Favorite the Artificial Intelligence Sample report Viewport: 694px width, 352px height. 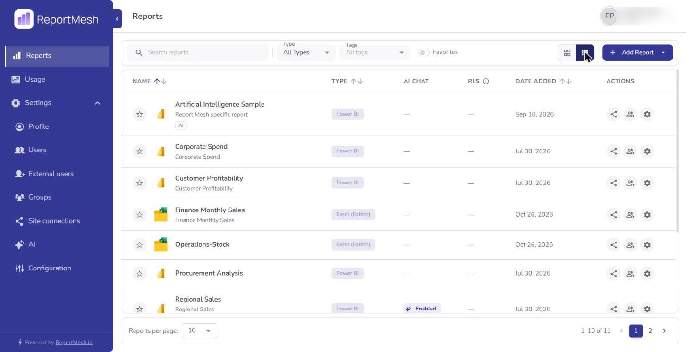[139, 114]
